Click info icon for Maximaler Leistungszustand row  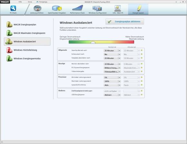142,81
